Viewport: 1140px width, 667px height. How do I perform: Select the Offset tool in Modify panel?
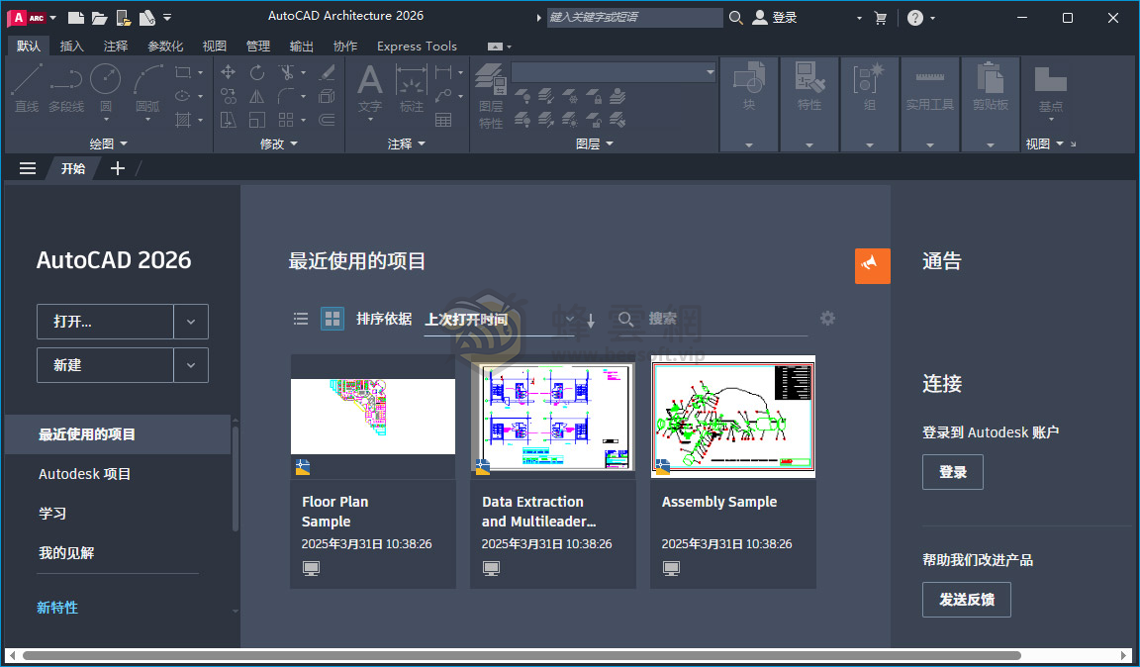click(x=328, y=120)
